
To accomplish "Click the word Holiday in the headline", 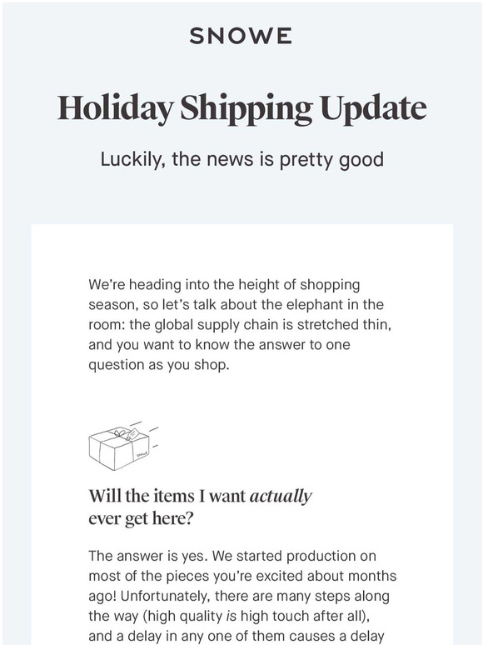I will (x=115, y=108).
